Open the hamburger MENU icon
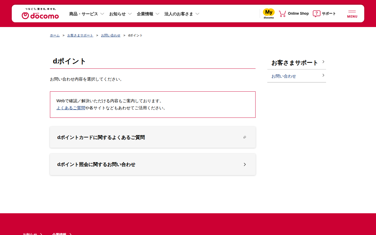The height and width of the screenshot is (235, 376). tap(352, 14)
